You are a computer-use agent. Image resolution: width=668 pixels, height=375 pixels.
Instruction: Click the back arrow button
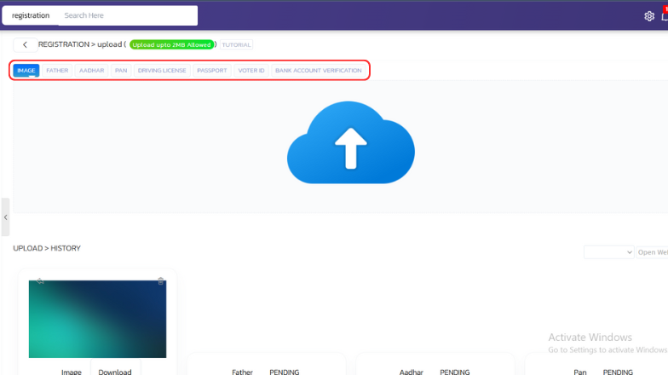click(25, 44)
